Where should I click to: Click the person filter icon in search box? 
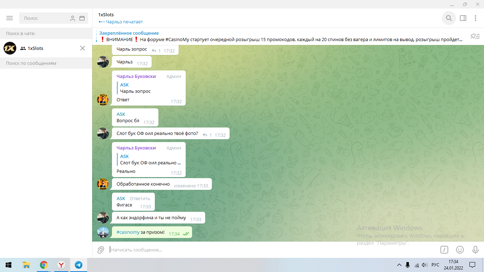click(73, 18)
